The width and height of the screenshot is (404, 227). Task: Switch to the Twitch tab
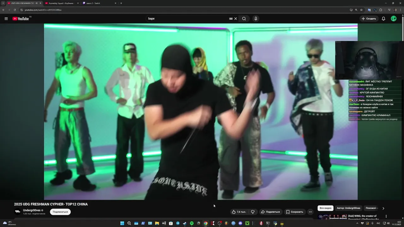tap(99, 3)
